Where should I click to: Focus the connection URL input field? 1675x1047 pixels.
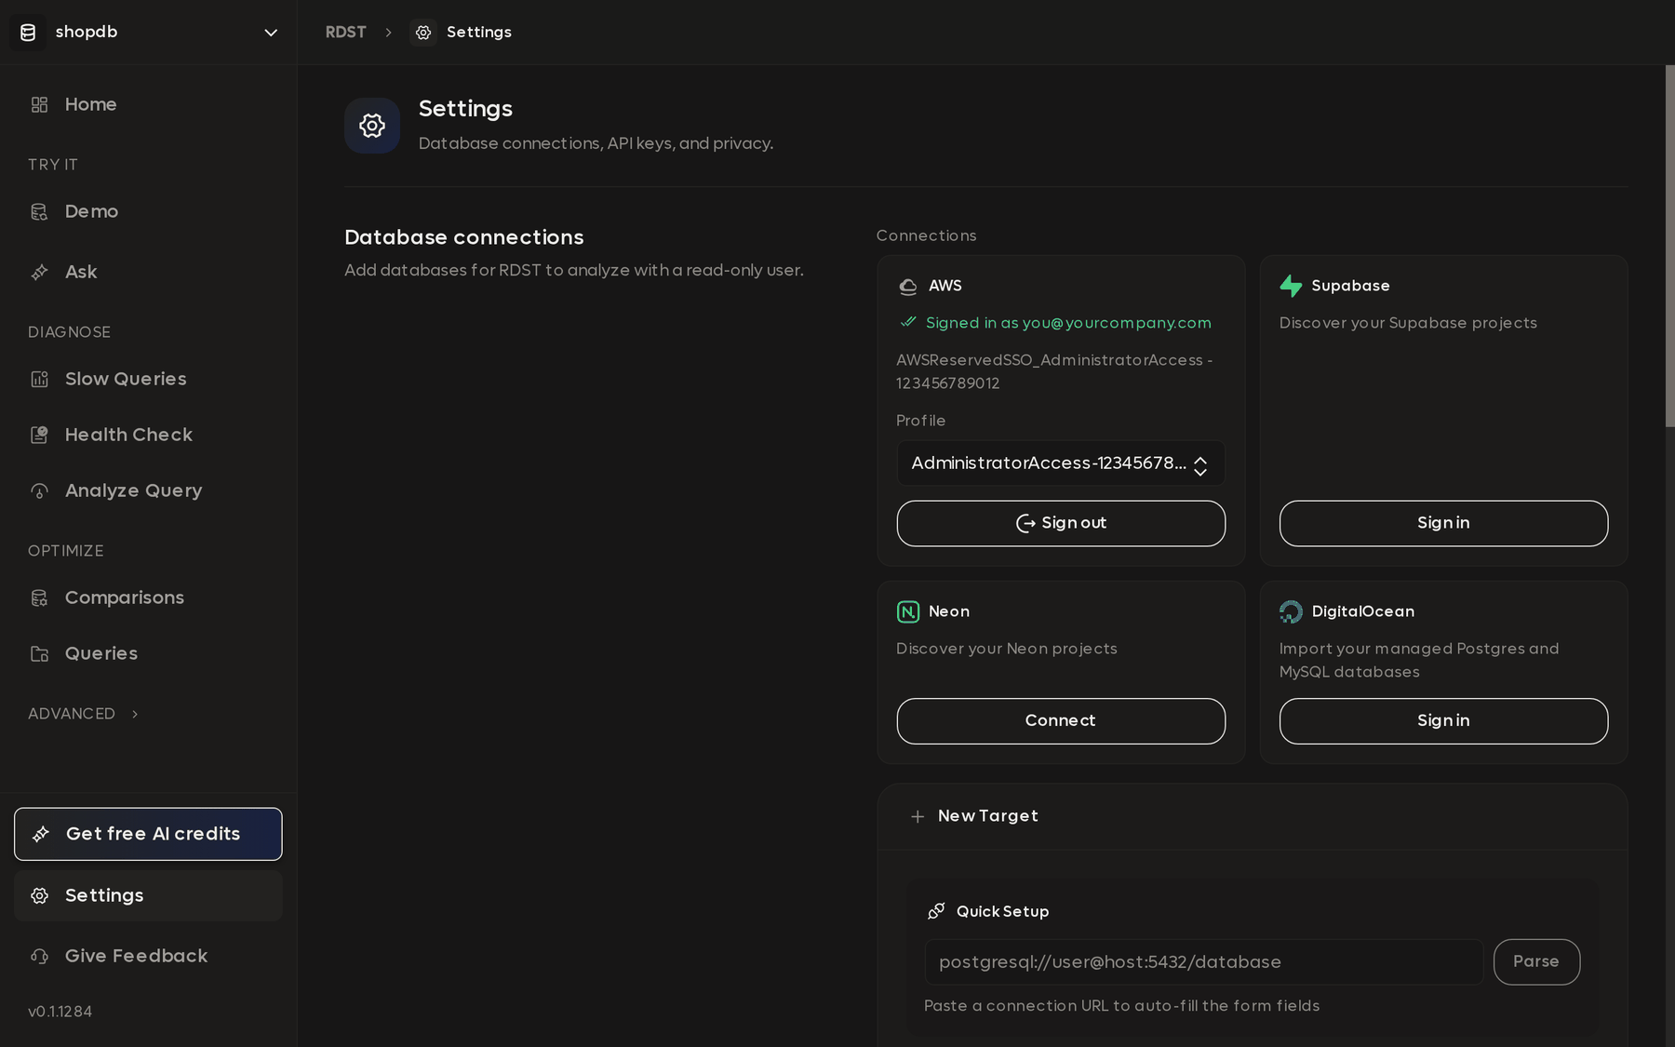point(1203,962)
